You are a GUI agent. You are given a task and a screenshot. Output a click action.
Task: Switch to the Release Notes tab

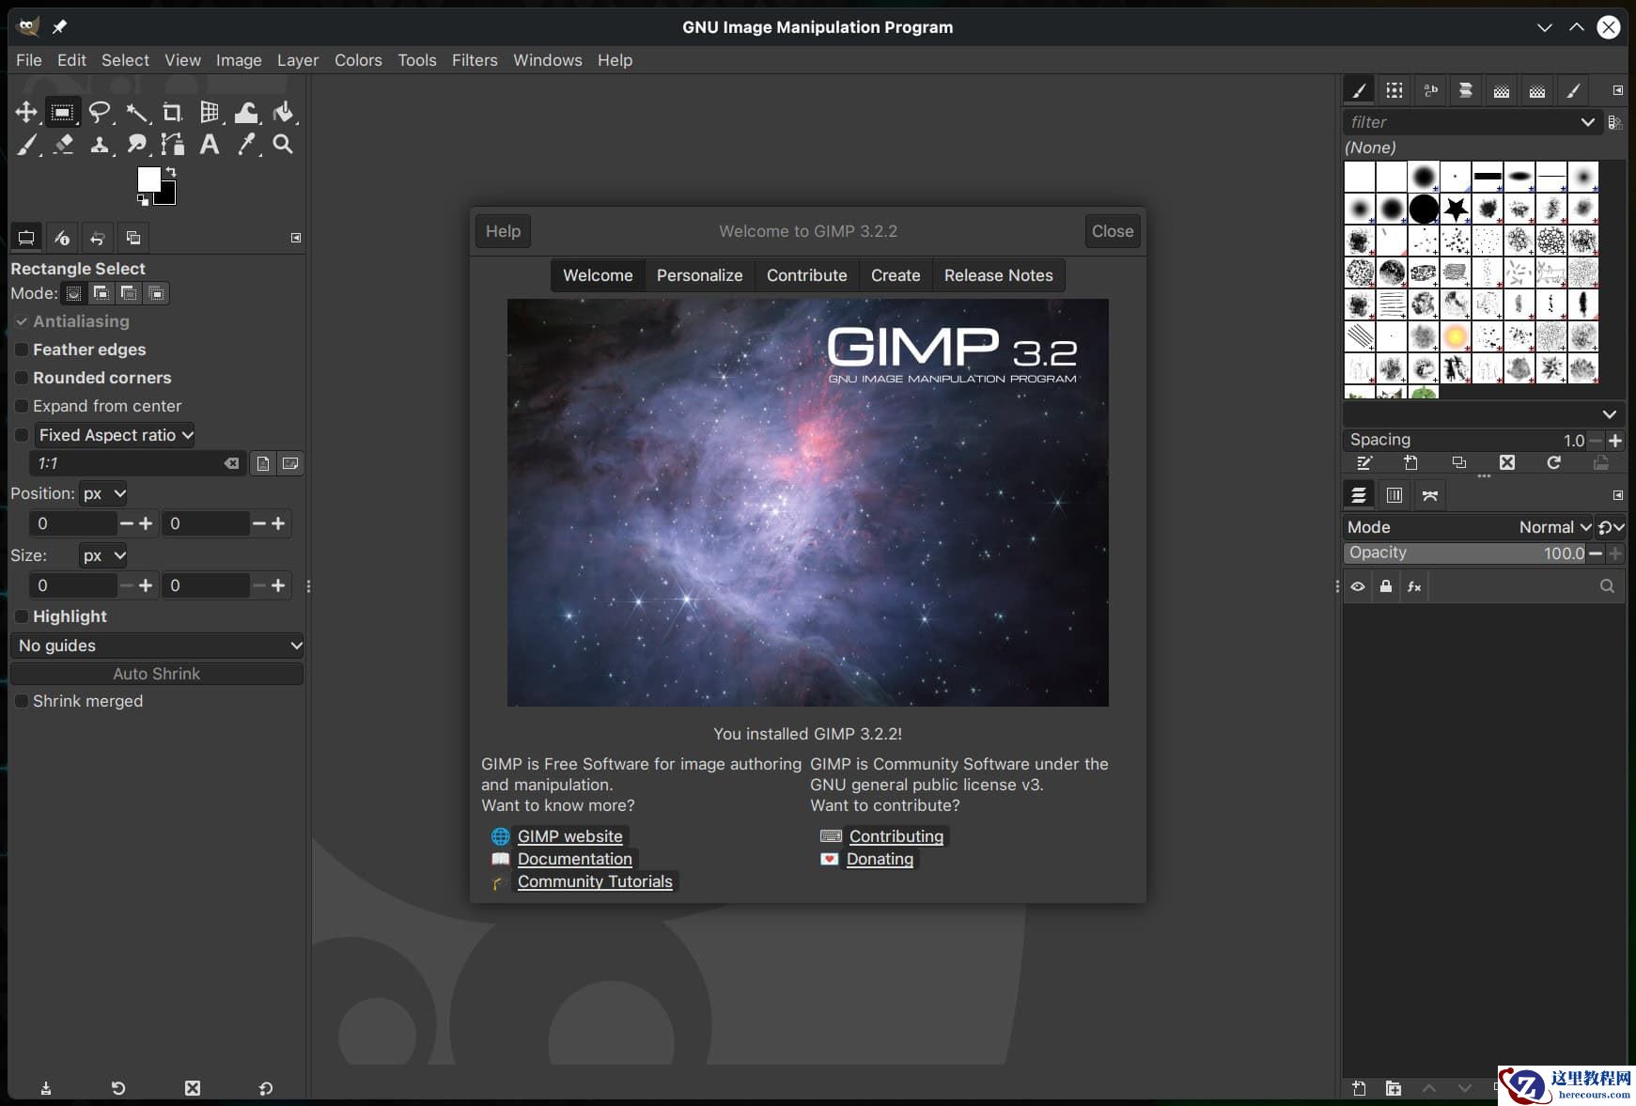pyautogui.click(x=998, y=275)
